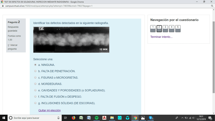Viewport: 215px width, 121px height.
Task: Launch Spotify from the taskbar
Action: [97, 118]
